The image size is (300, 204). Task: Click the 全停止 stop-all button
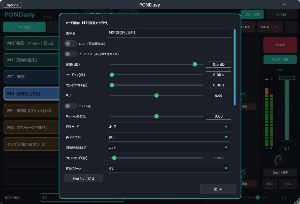(x=280, y=45)
